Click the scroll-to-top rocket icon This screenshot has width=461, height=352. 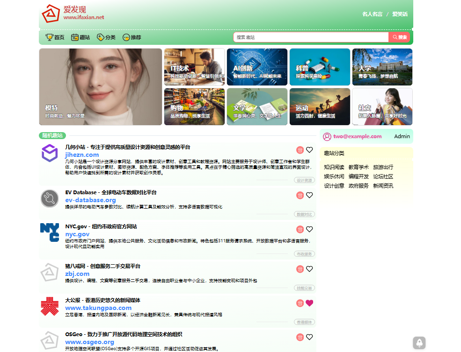click(419, 343)
